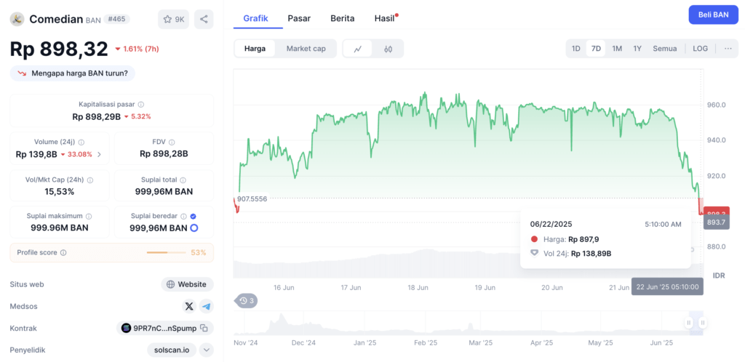Select the Semua time range
Screen dimensions: 745x362
click(x=665, y=49)
